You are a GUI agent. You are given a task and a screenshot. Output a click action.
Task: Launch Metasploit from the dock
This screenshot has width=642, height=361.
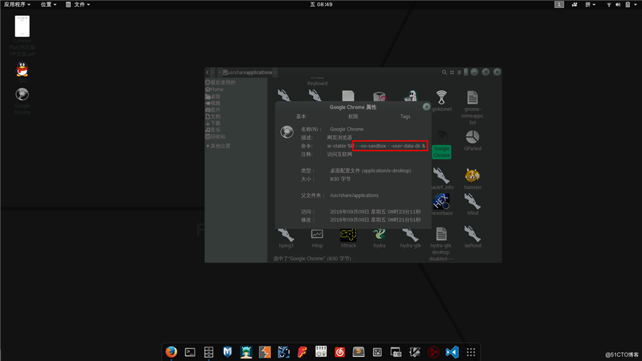227,352
